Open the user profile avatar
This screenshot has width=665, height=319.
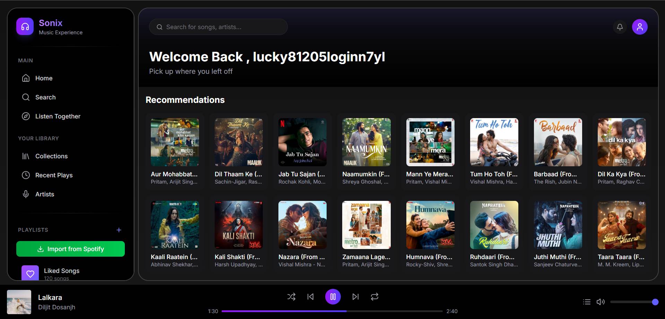640,27
